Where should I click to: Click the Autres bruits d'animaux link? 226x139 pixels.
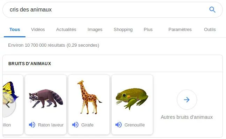[x=187, y=117]
